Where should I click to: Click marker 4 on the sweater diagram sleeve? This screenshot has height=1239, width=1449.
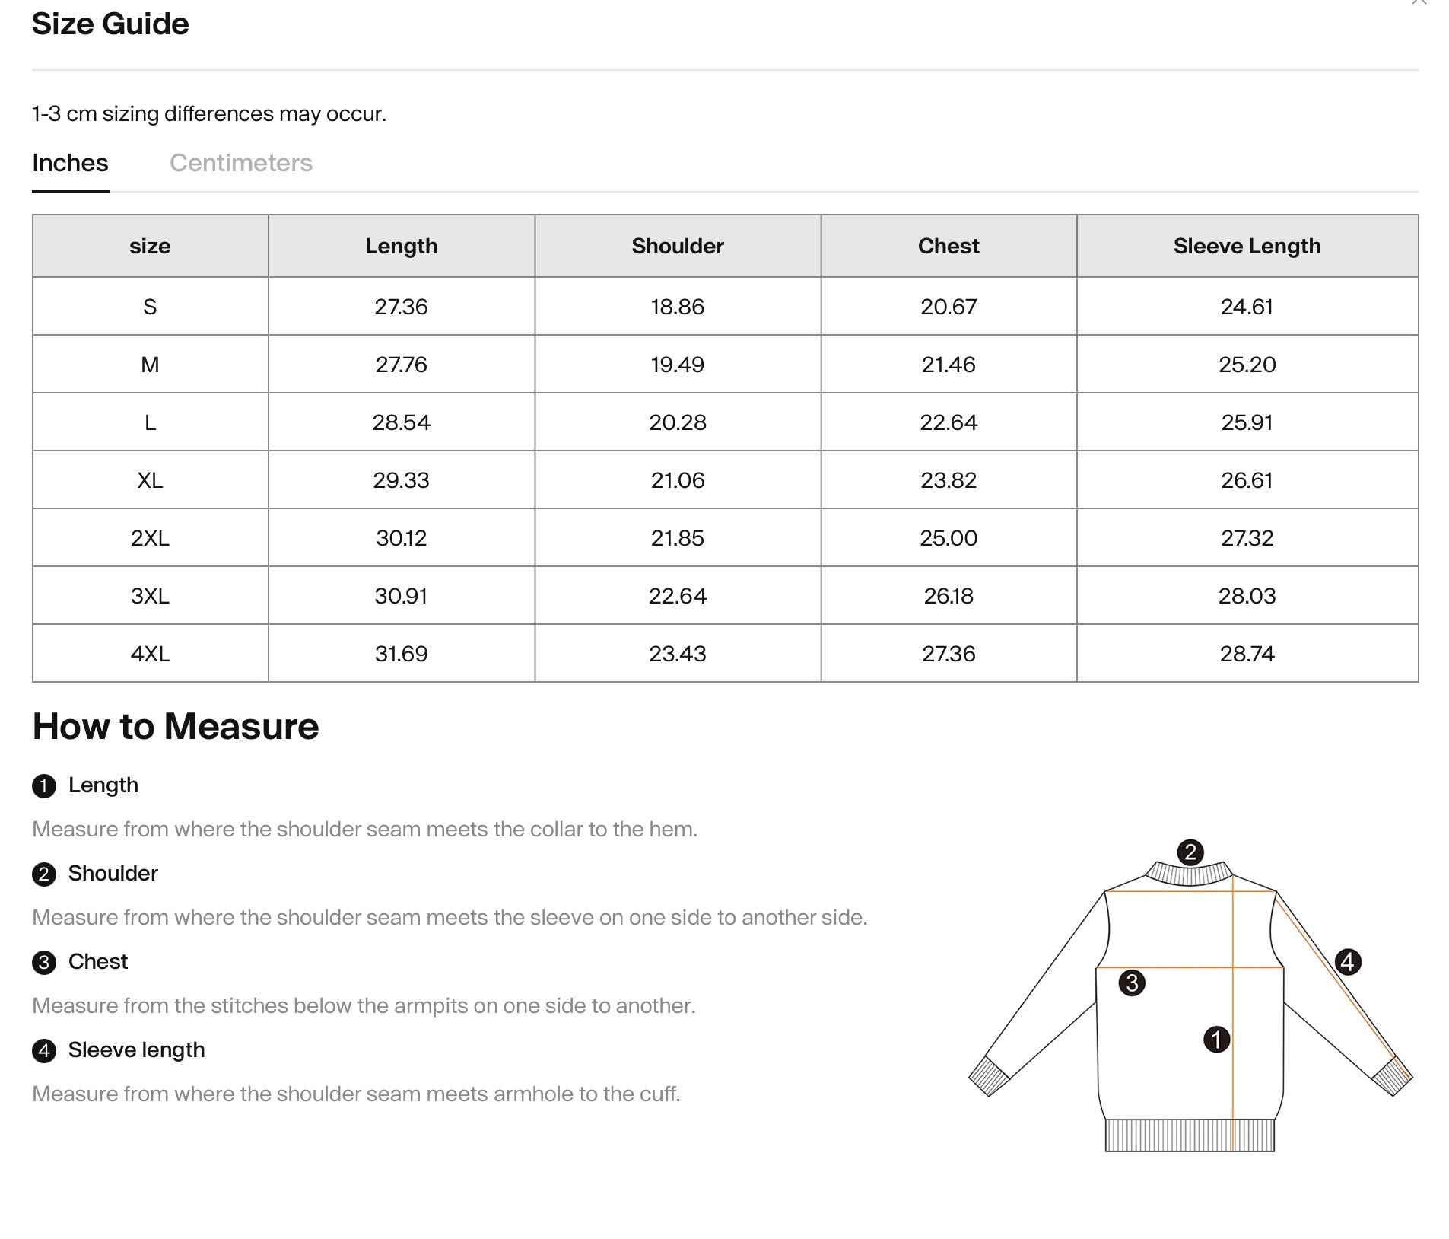[1348, 962]
